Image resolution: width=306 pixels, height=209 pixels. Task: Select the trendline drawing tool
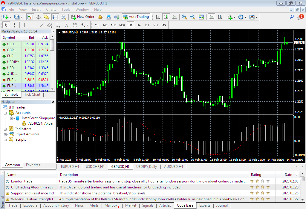[41, 25]
